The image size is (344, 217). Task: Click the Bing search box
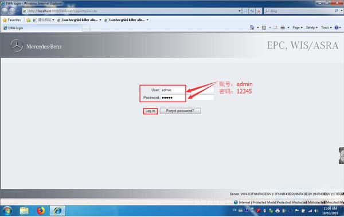(299, 11)
